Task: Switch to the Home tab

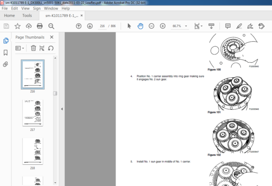Action: pyautogui.click(x=10, y=15)
